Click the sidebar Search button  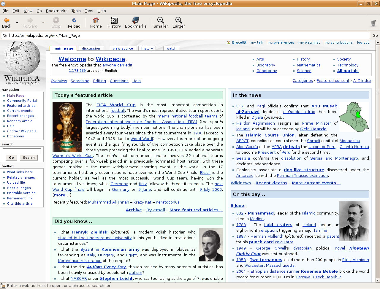click(29, 158)
